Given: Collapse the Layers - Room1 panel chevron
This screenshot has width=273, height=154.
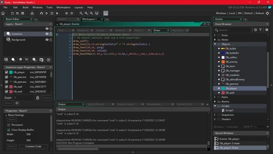Looking at the screenshot, I should (x=50, y=24).
